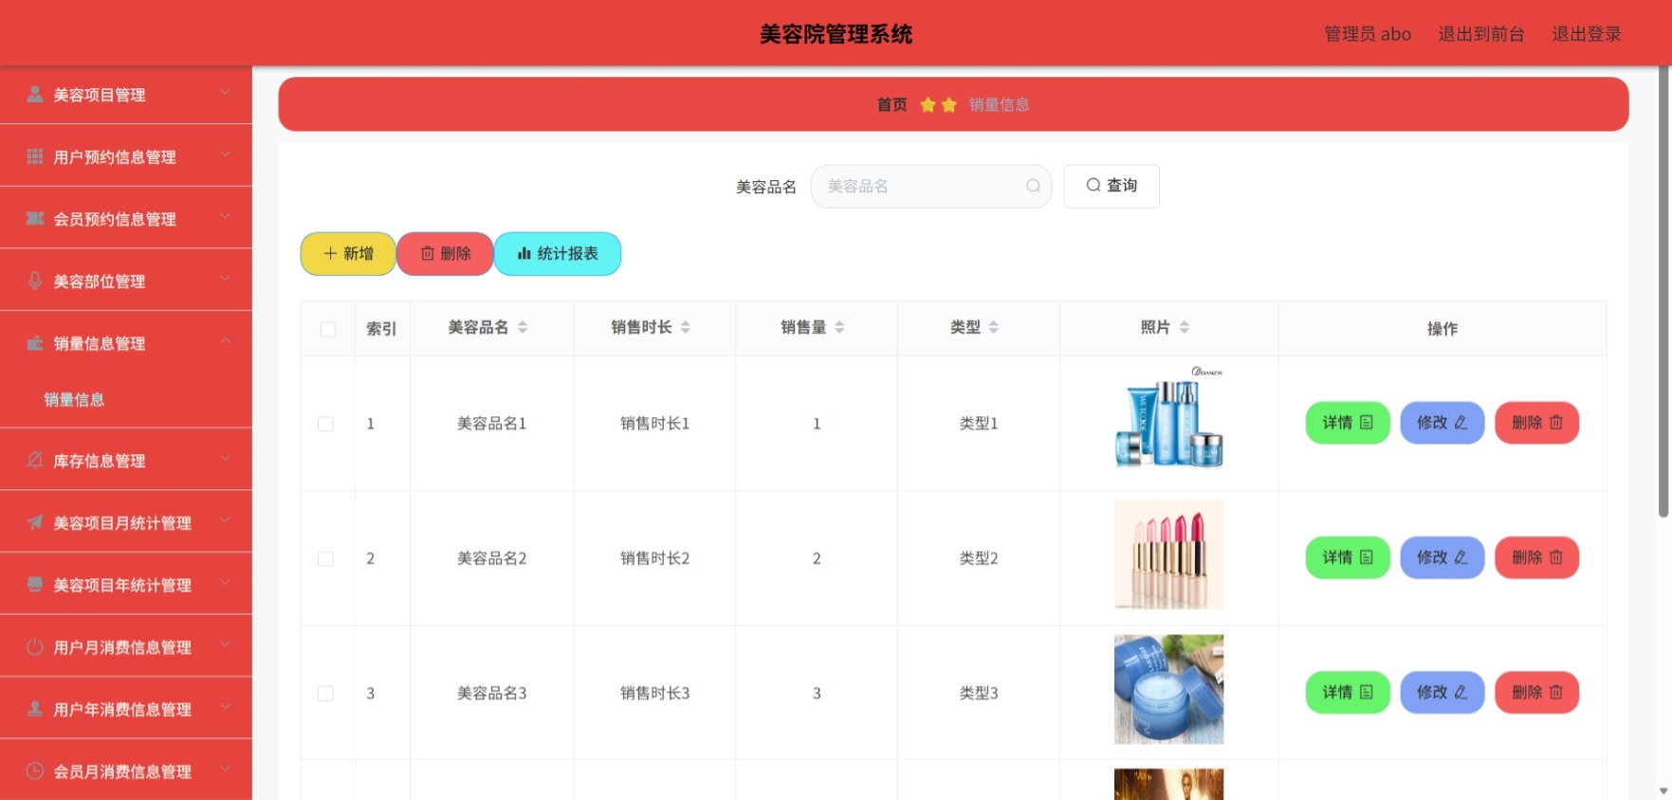This screenshot has height=800, width=1672.
Task: View 详情 for 美容品名2
Action: [x=1348, y=557]
